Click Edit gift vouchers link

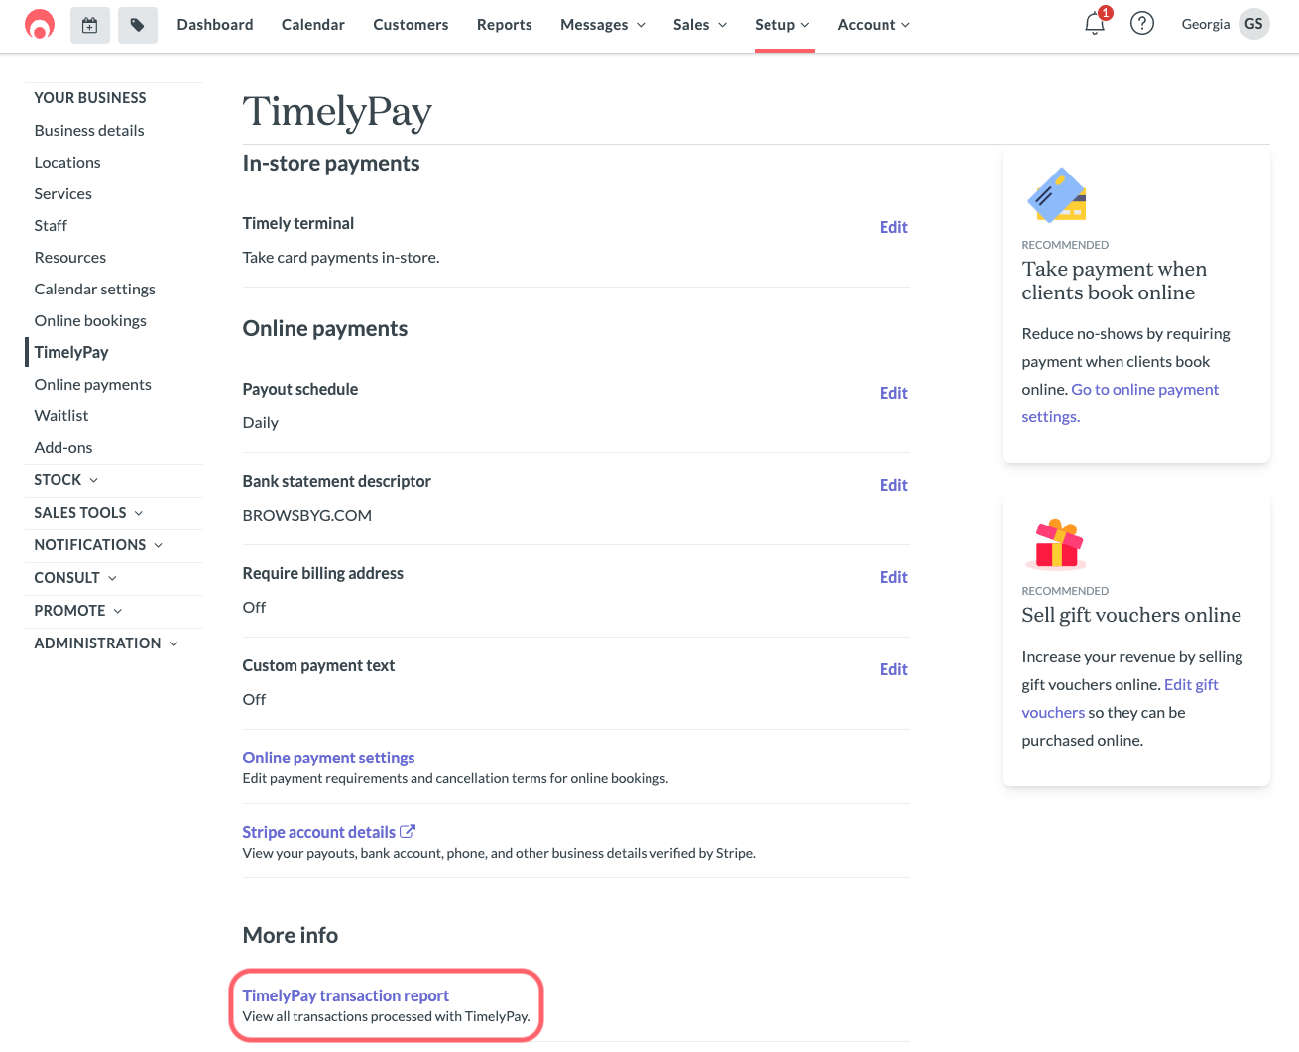click(1121, 698)
